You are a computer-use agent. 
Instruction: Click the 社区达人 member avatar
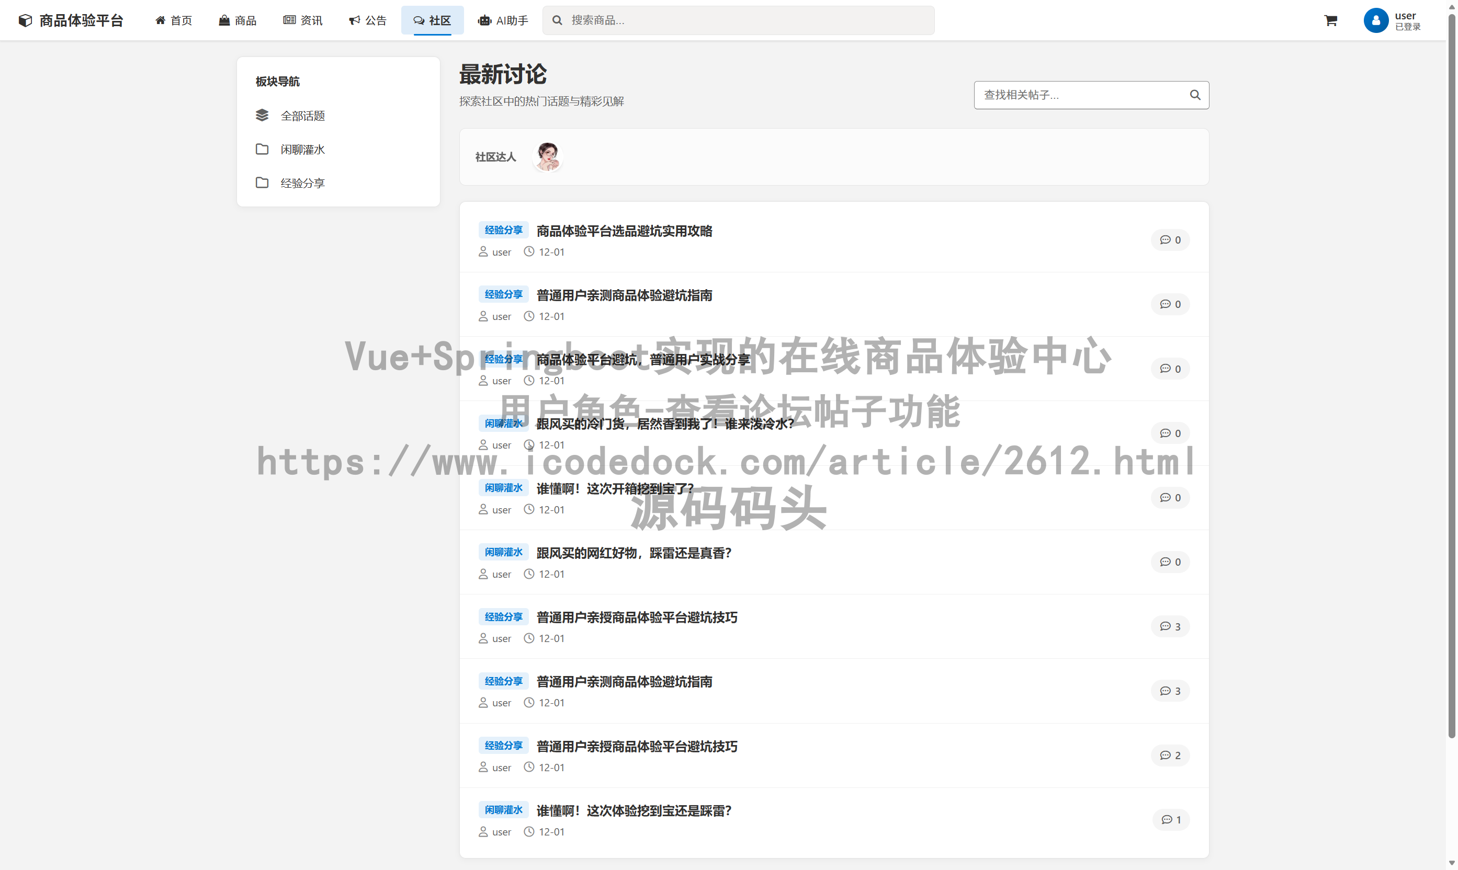[x=548, y=156]
